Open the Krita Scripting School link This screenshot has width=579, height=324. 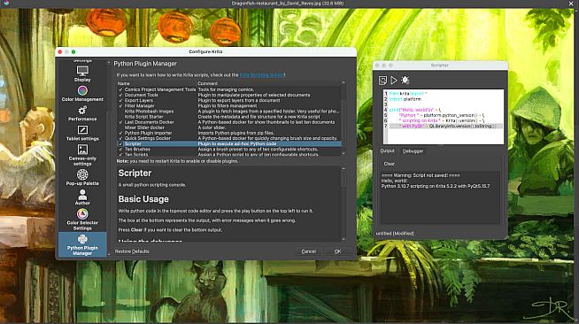[x=262, y=75]
